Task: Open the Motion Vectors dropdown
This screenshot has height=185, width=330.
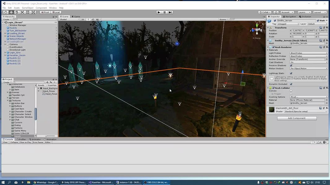Action: (x=309, y=68)
